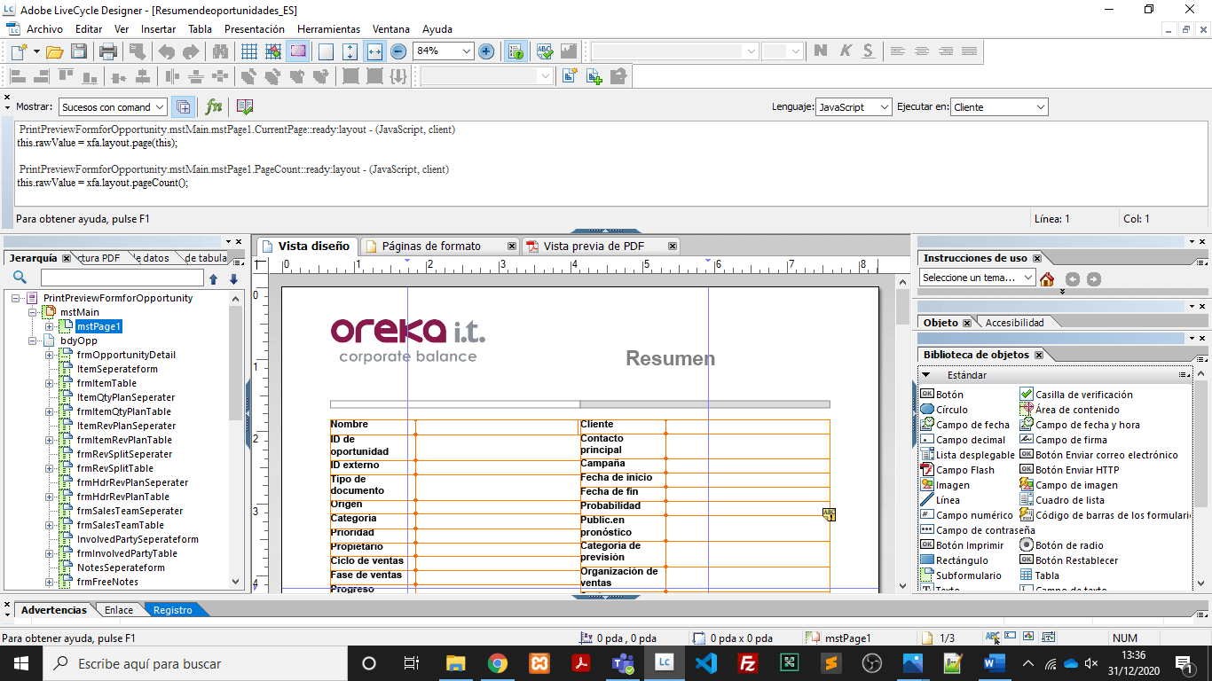This screenshot has height=681, width=1212.
Task: Click the check script syntax icon
Action: [x=245, y=106]
